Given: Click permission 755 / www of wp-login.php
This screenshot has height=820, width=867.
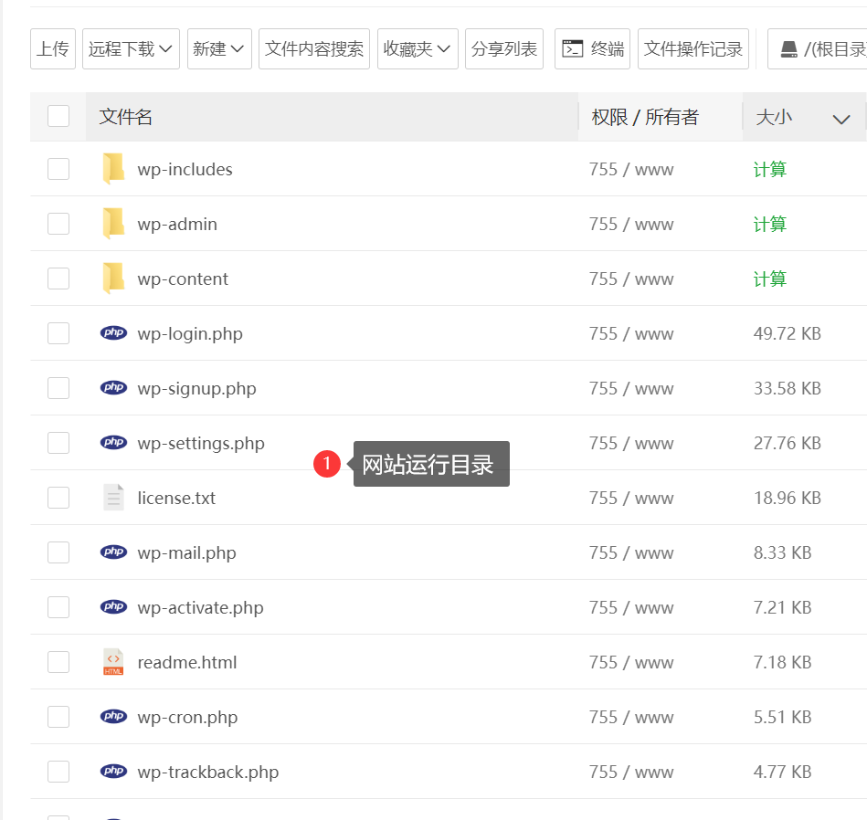Looking at the screenshot, I should tap(631, 333).
